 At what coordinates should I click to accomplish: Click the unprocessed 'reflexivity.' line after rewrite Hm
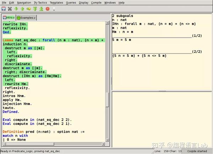[x=17, y=88]
